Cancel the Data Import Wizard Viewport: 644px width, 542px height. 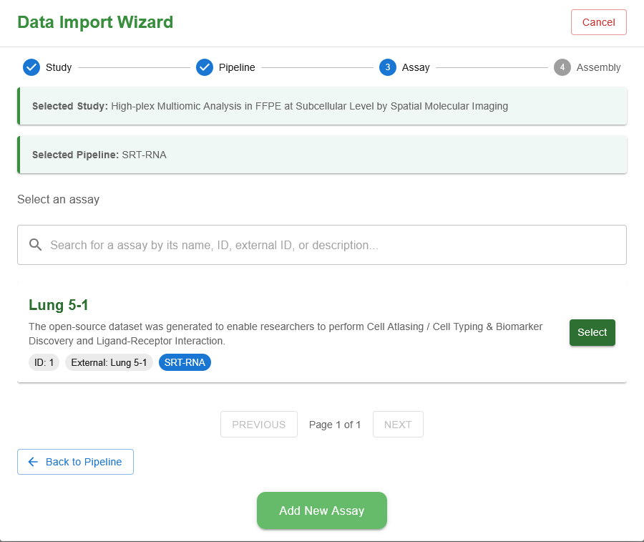[598, 22]
